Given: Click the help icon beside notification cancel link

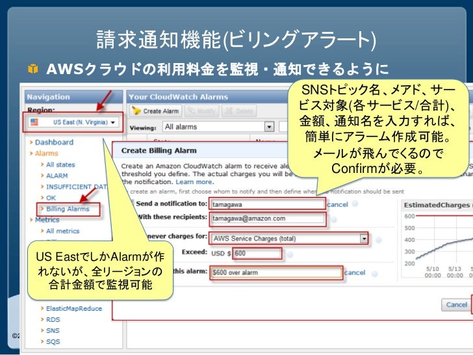Looking at the screenshot, I should (355, 204).
